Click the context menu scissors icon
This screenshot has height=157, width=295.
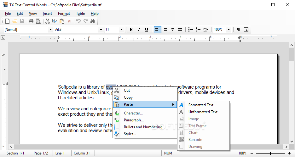pos(117,90)
